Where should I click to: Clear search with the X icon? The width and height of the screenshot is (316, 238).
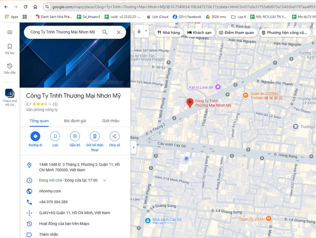pos(118,32)
